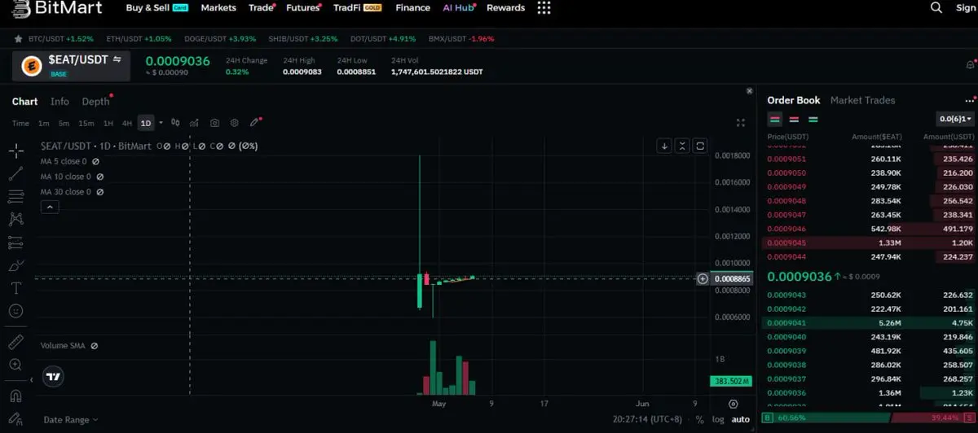This screenshot has width=978, height=433.
Task: Select the trend line drawing tool
Action: pos(15,173)
